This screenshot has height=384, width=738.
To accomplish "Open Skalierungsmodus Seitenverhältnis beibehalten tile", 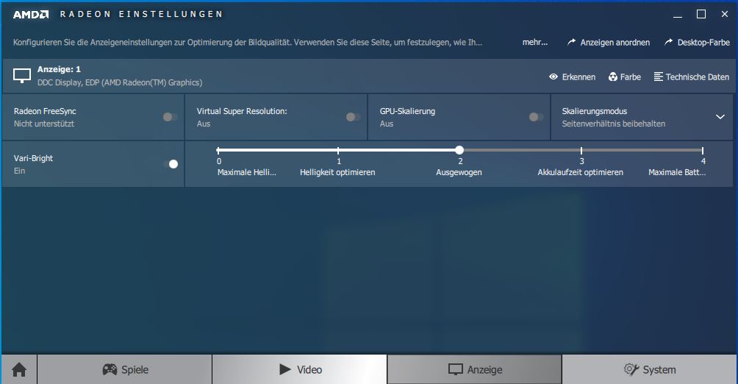I will click(642, 117).
